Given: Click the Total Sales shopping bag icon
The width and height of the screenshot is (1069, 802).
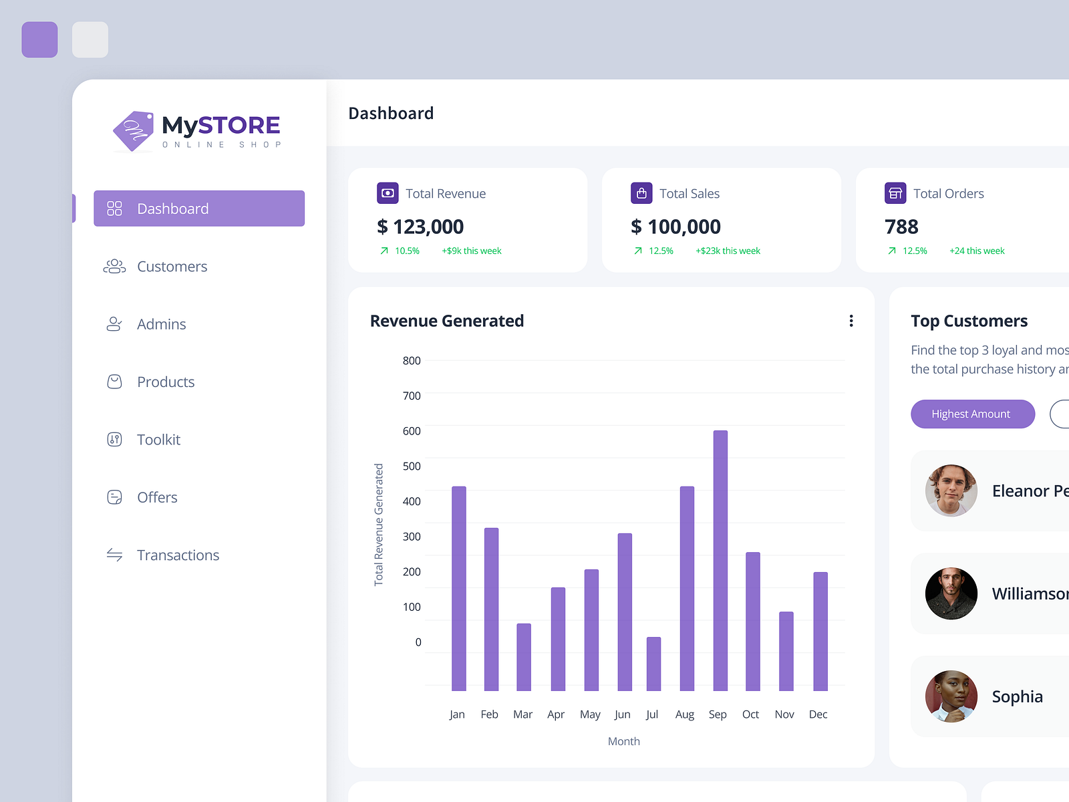Looking at the screenshot, I should 641,193.
